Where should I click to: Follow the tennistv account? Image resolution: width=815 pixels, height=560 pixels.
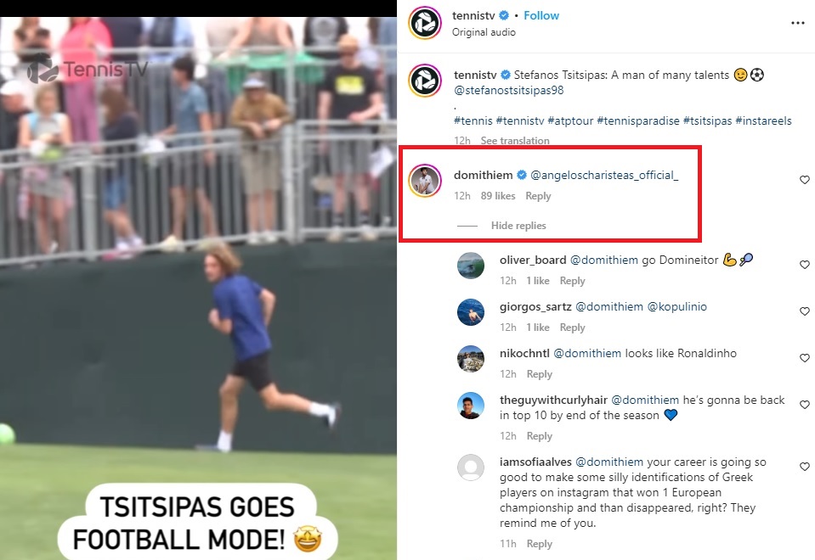point(541,15)
